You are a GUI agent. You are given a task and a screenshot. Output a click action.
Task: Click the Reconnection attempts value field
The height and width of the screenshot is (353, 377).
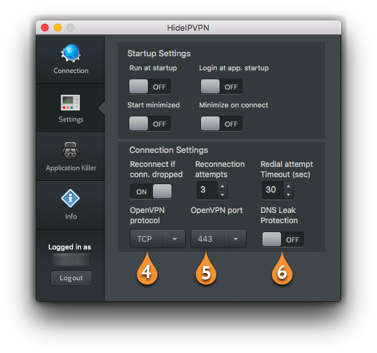point(207,190)
